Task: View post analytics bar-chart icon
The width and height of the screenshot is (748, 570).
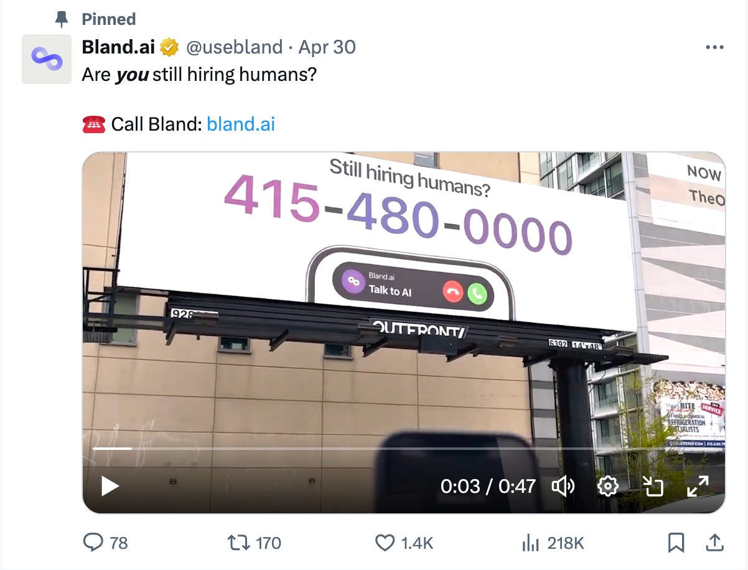Action: coord(530,543)
